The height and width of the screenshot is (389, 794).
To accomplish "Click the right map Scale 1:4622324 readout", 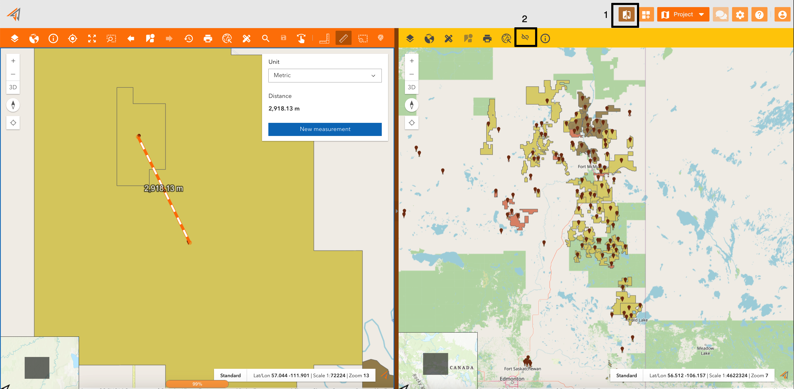I will 728,375.
